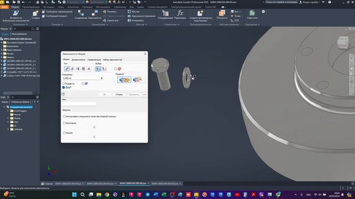Activate the second selection button in constraint dialog
Viewport: 355px width, 199px height.
104,69
